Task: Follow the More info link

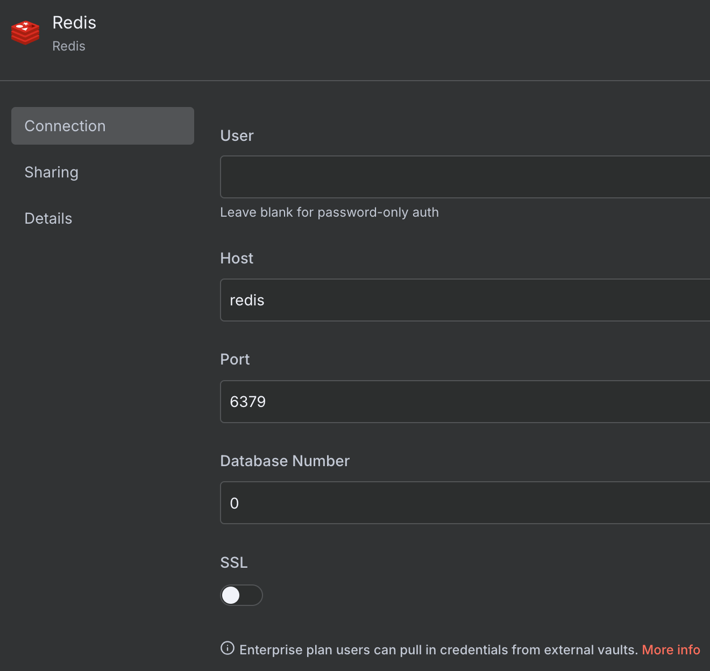Action: [671, 649]
